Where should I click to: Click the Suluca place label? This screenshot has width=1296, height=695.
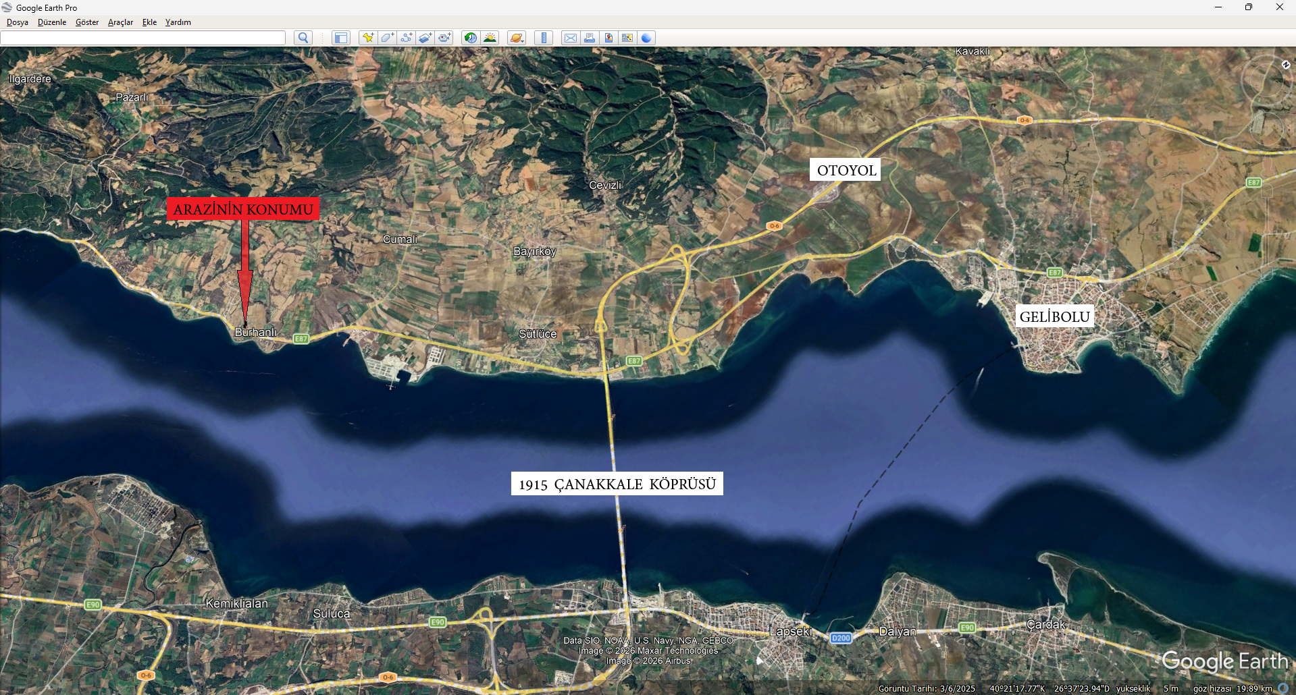click(x=332, y=613)
